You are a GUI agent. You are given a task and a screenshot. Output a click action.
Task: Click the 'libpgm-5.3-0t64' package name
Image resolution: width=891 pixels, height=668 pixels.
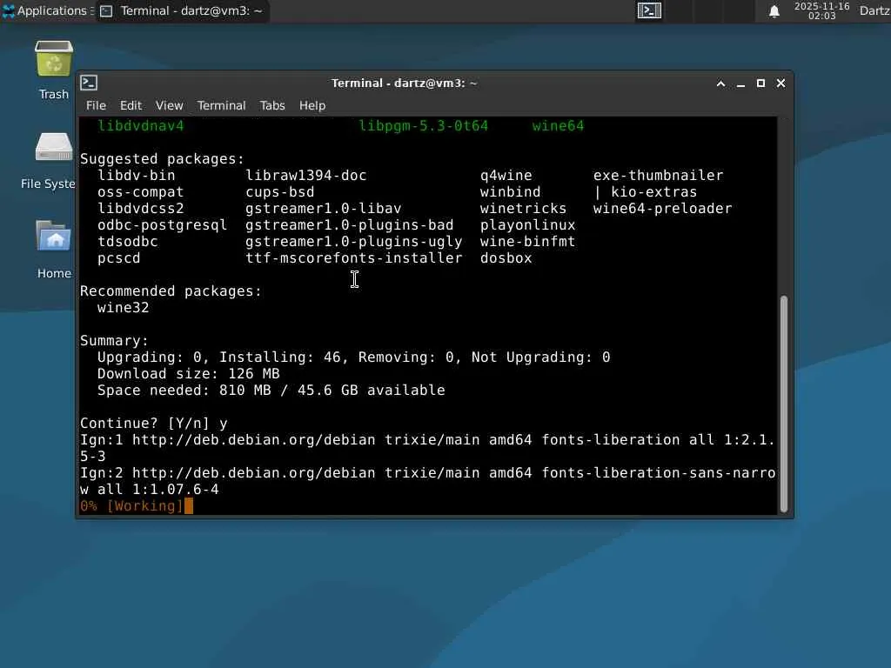point(424,126)
